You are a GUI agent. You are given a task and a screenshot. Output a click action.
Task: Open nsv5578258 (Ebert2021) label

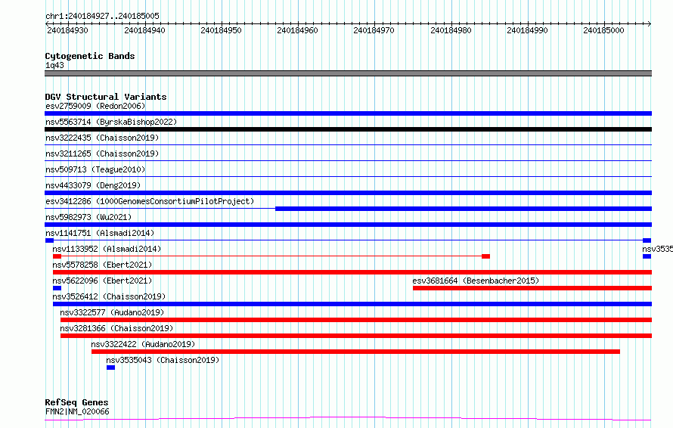pos(102,265)
